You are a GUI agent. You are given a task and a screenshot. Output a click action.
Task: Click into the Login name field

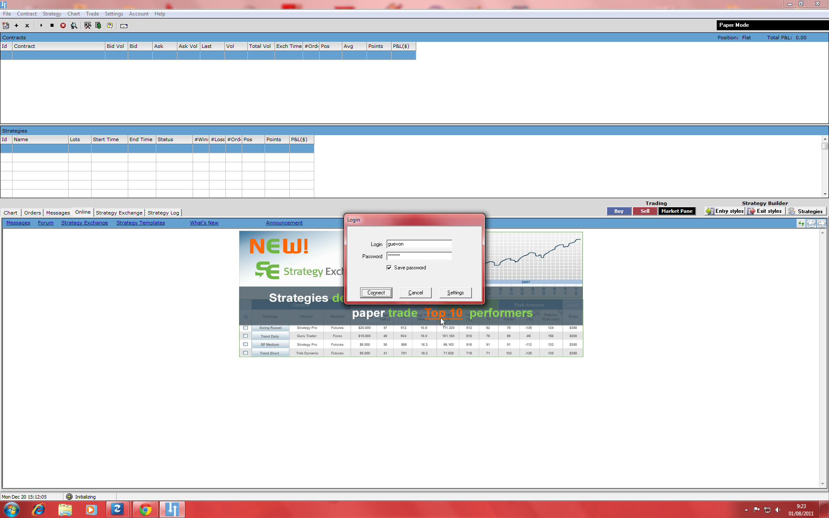[x=418, y=244]
